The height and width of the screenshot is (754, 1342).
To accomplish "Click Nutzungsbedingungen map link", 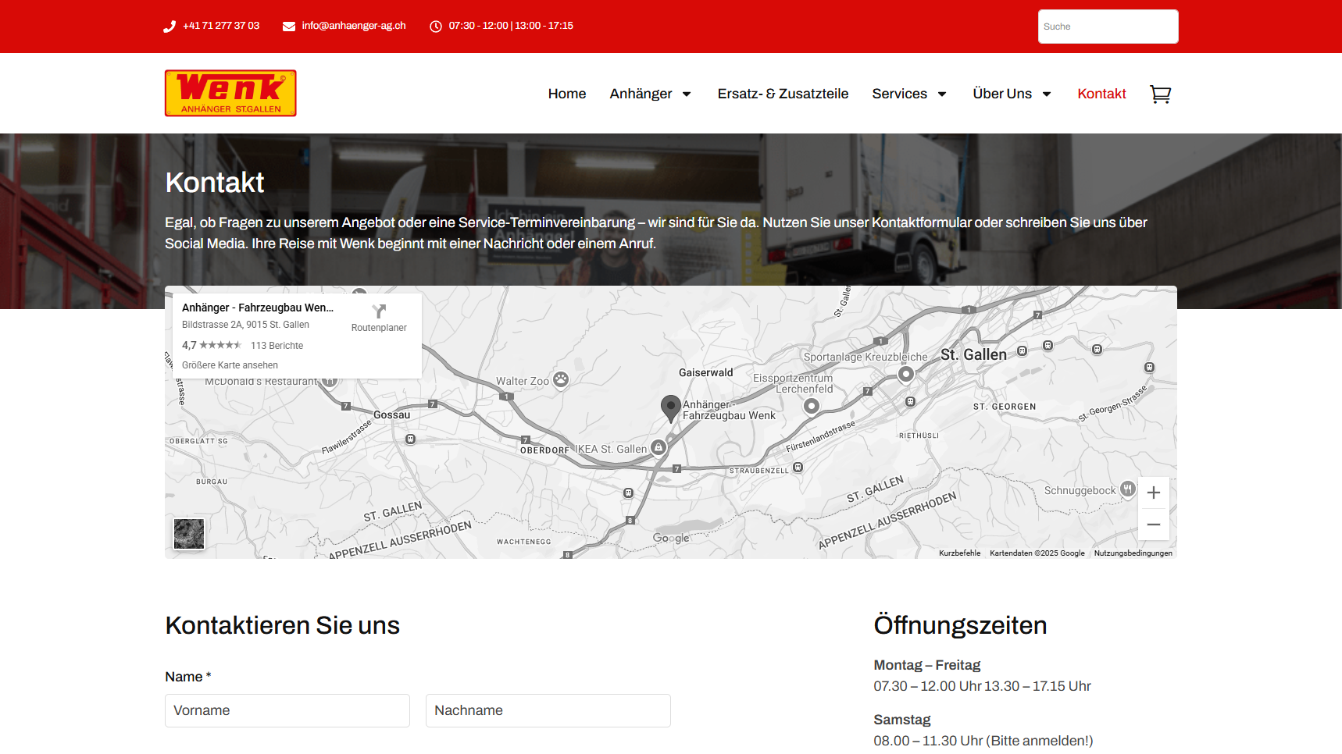I will [1133, 553].
